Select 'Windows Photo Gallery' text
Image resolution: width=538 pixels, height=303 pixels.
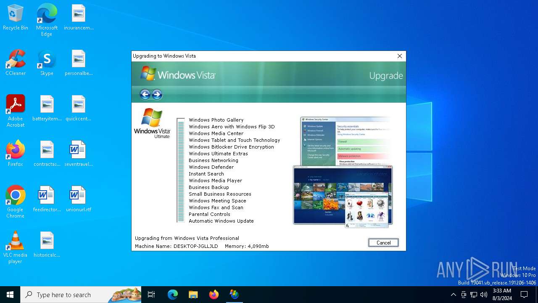tap(216, 120)
